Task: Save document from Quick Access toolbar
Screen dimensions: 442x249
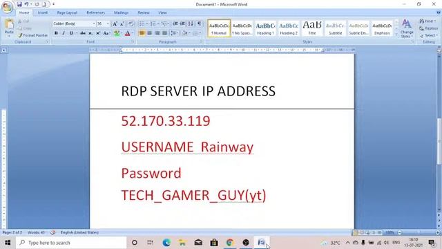Action: [19, 4]
